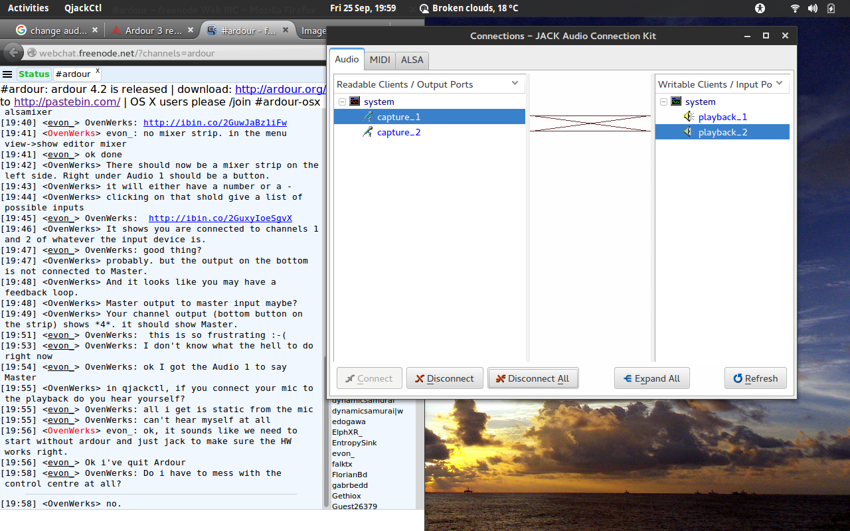The width and height of the screenshot is (850, 531).
Task: Switch to the ALSA tab
Action: point(412,60)
